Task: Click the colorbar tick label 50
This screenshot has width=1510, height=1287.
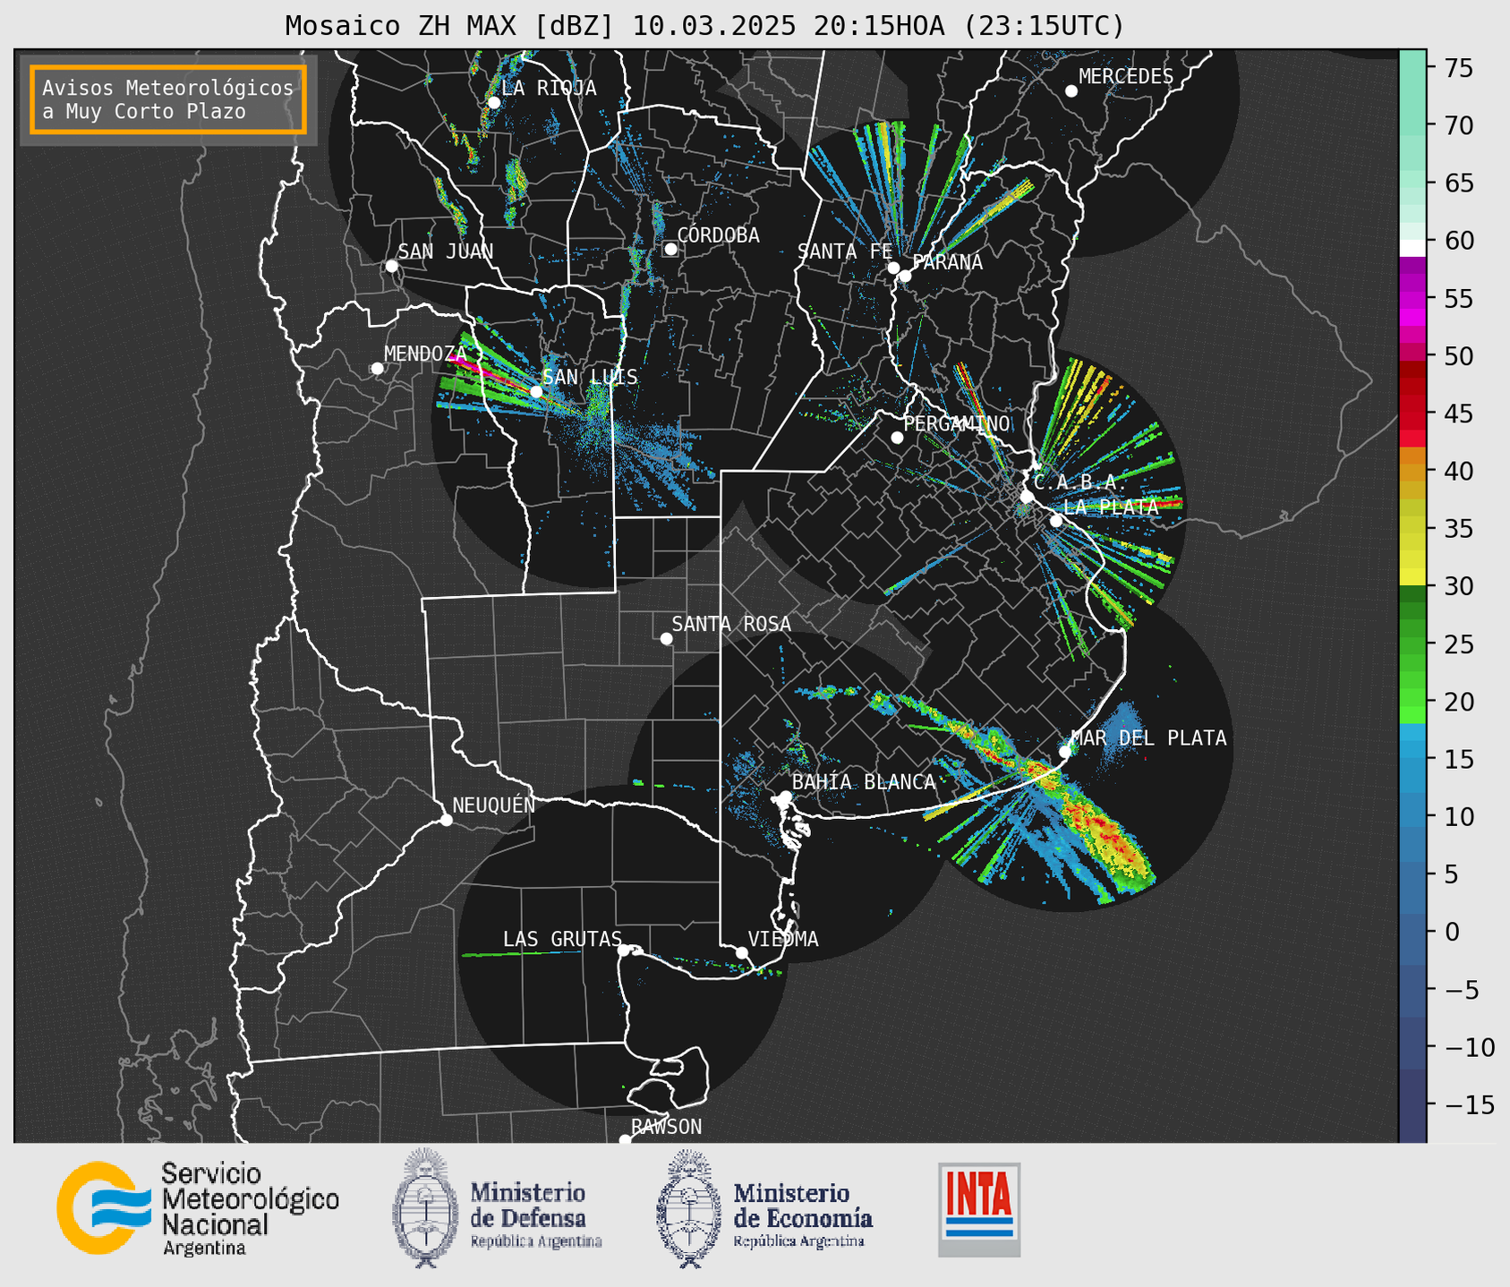Action: (1459, 356)
